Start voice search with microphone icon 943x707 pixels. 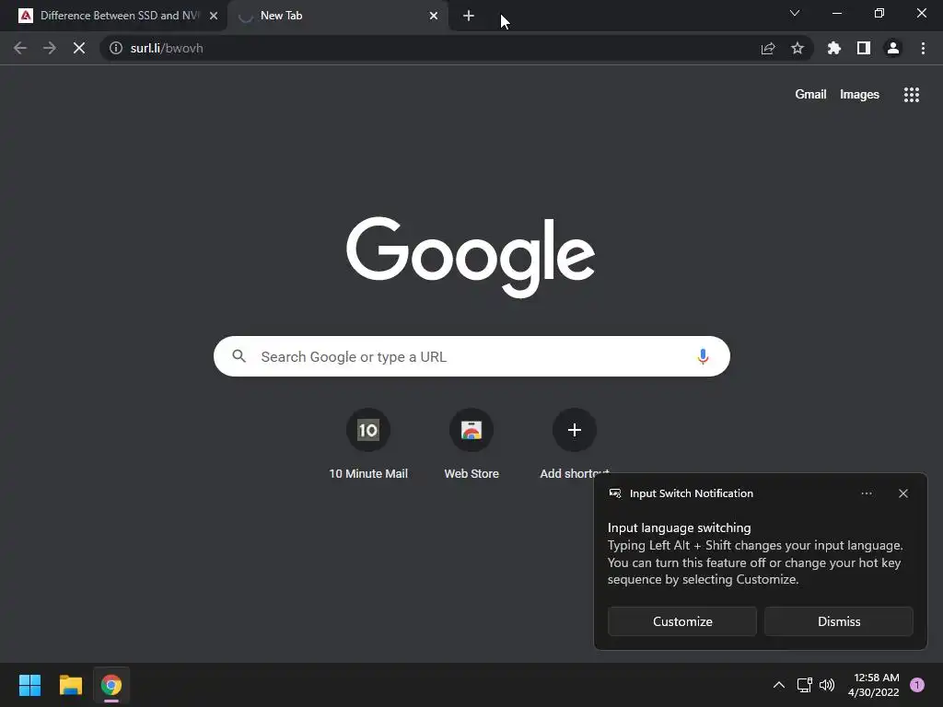703,356
